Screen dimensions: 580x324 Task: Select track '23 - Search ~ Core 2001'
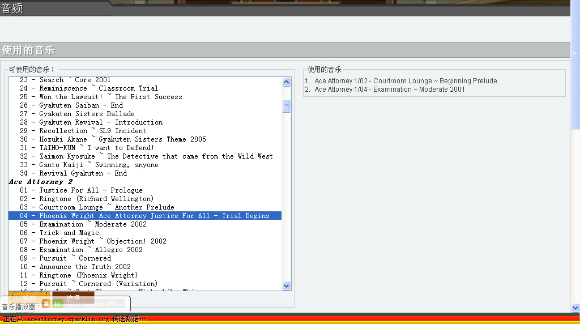(x=144, y=80)
